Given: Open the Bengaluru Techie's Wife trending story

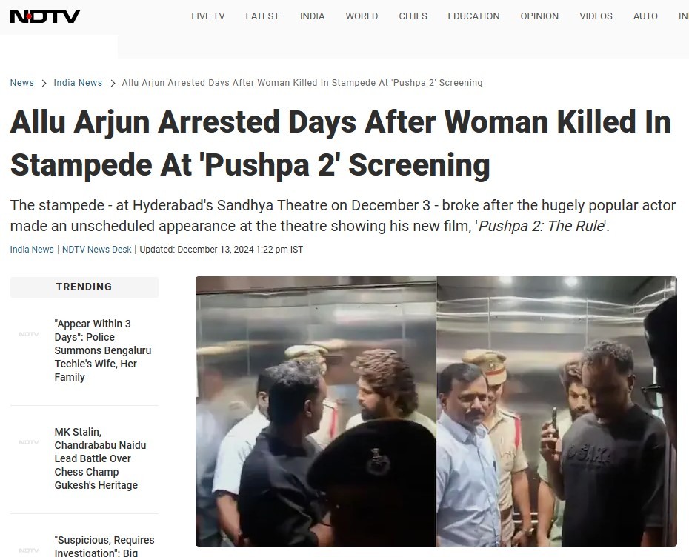Looking at the screenshot, I should 103,350.
